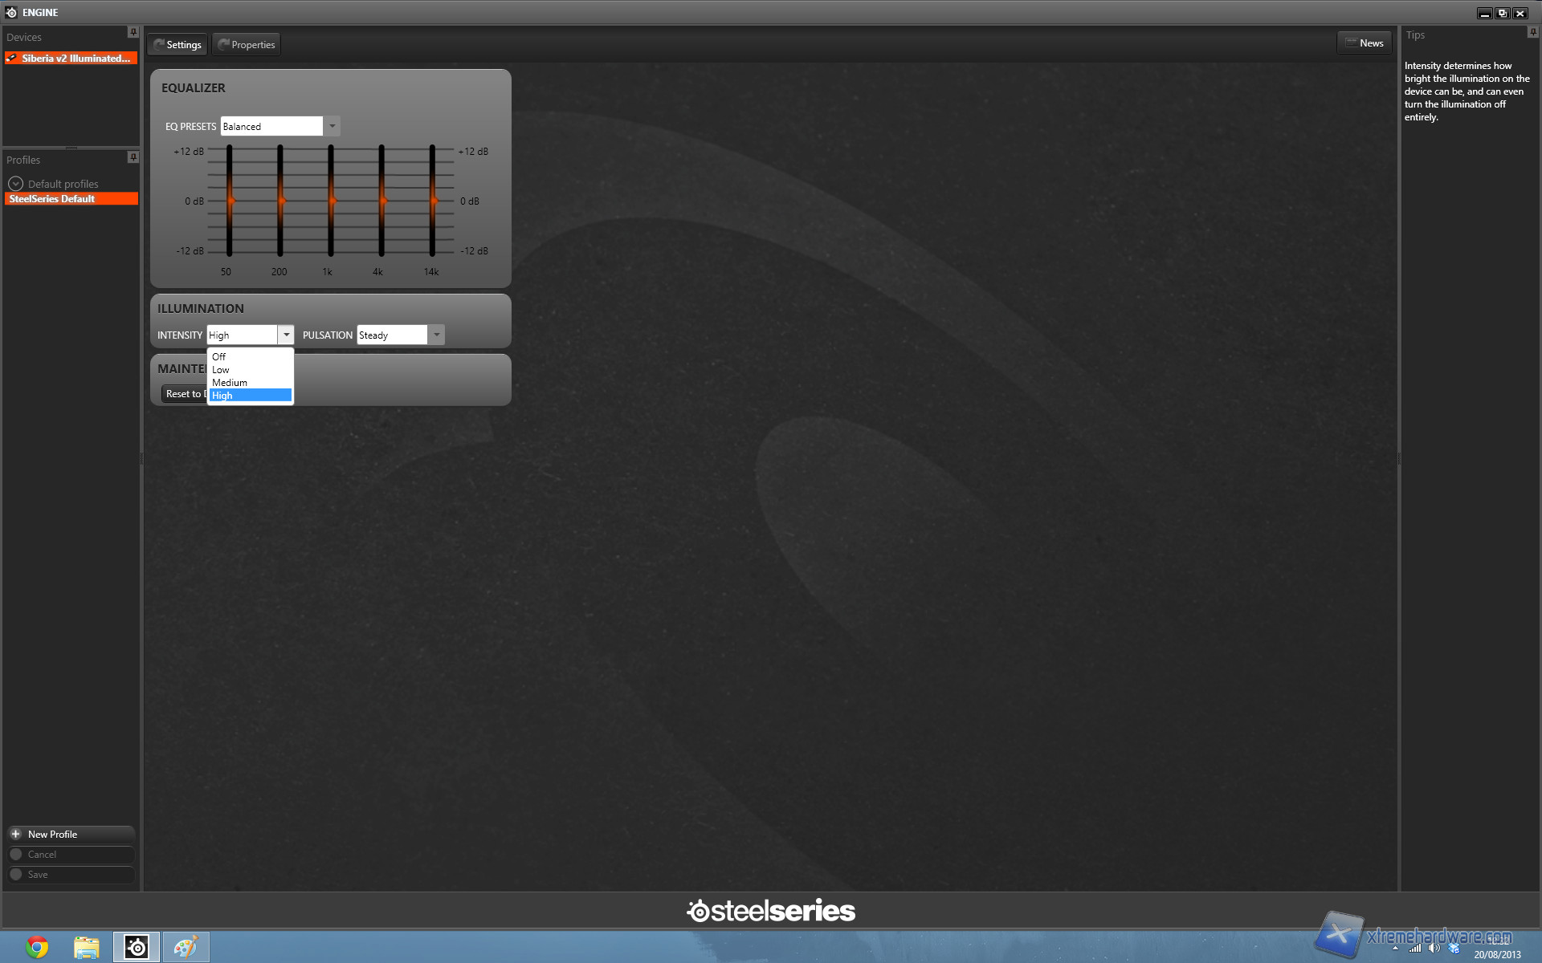1542x963 pixels.
Task: Click the New Profile plus icon
Action: [14, 833]
